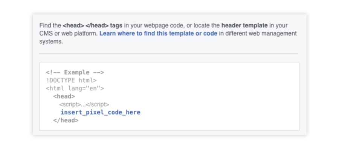The width and height of the screenshot is (339, 149).
Task: Click the horizontal divider above the code box
Action: click(x=169, y=54)
